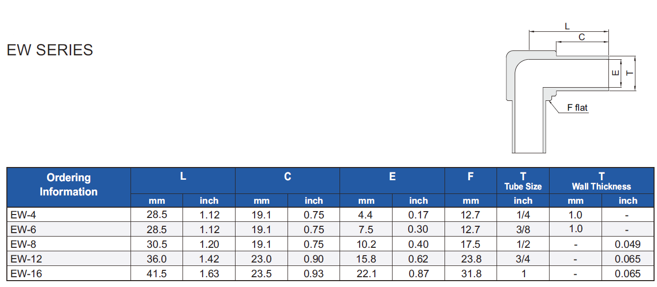Click the EW SERIES title
The height and width of the screenshot is (287, 657).
coord(50,50)
